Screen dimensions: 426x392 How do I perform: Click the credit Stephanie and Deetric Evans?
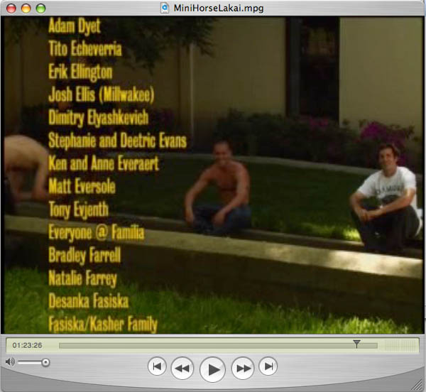[x=118, y=141]
